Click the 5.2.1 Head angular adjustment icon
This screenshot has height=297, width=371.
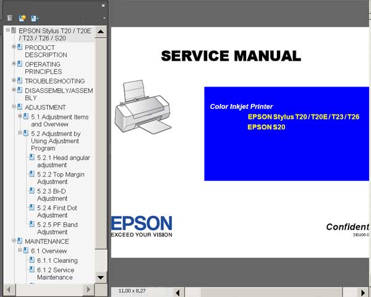point(32,157)
